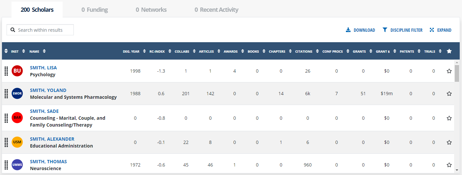Click the DOWNLOAD button label
The image size is (462, 175).
[364, 30]
